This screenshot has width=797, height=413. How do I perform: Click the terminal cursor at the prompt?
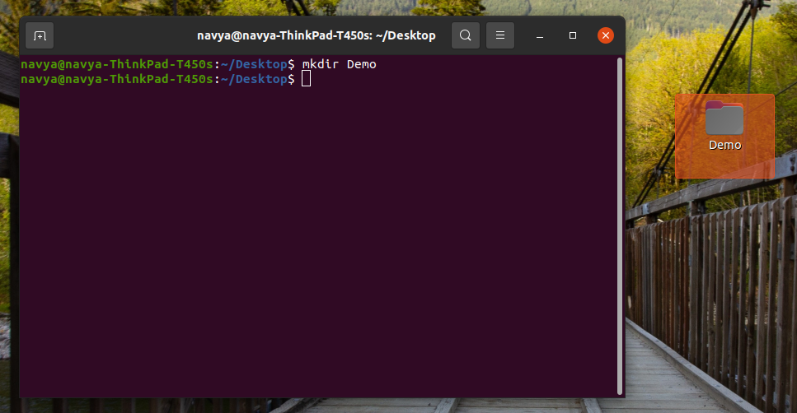pos(306,79)
